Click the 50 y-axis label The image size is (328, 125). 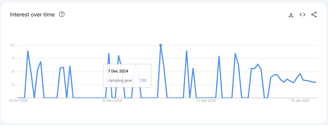click(13, 72)
